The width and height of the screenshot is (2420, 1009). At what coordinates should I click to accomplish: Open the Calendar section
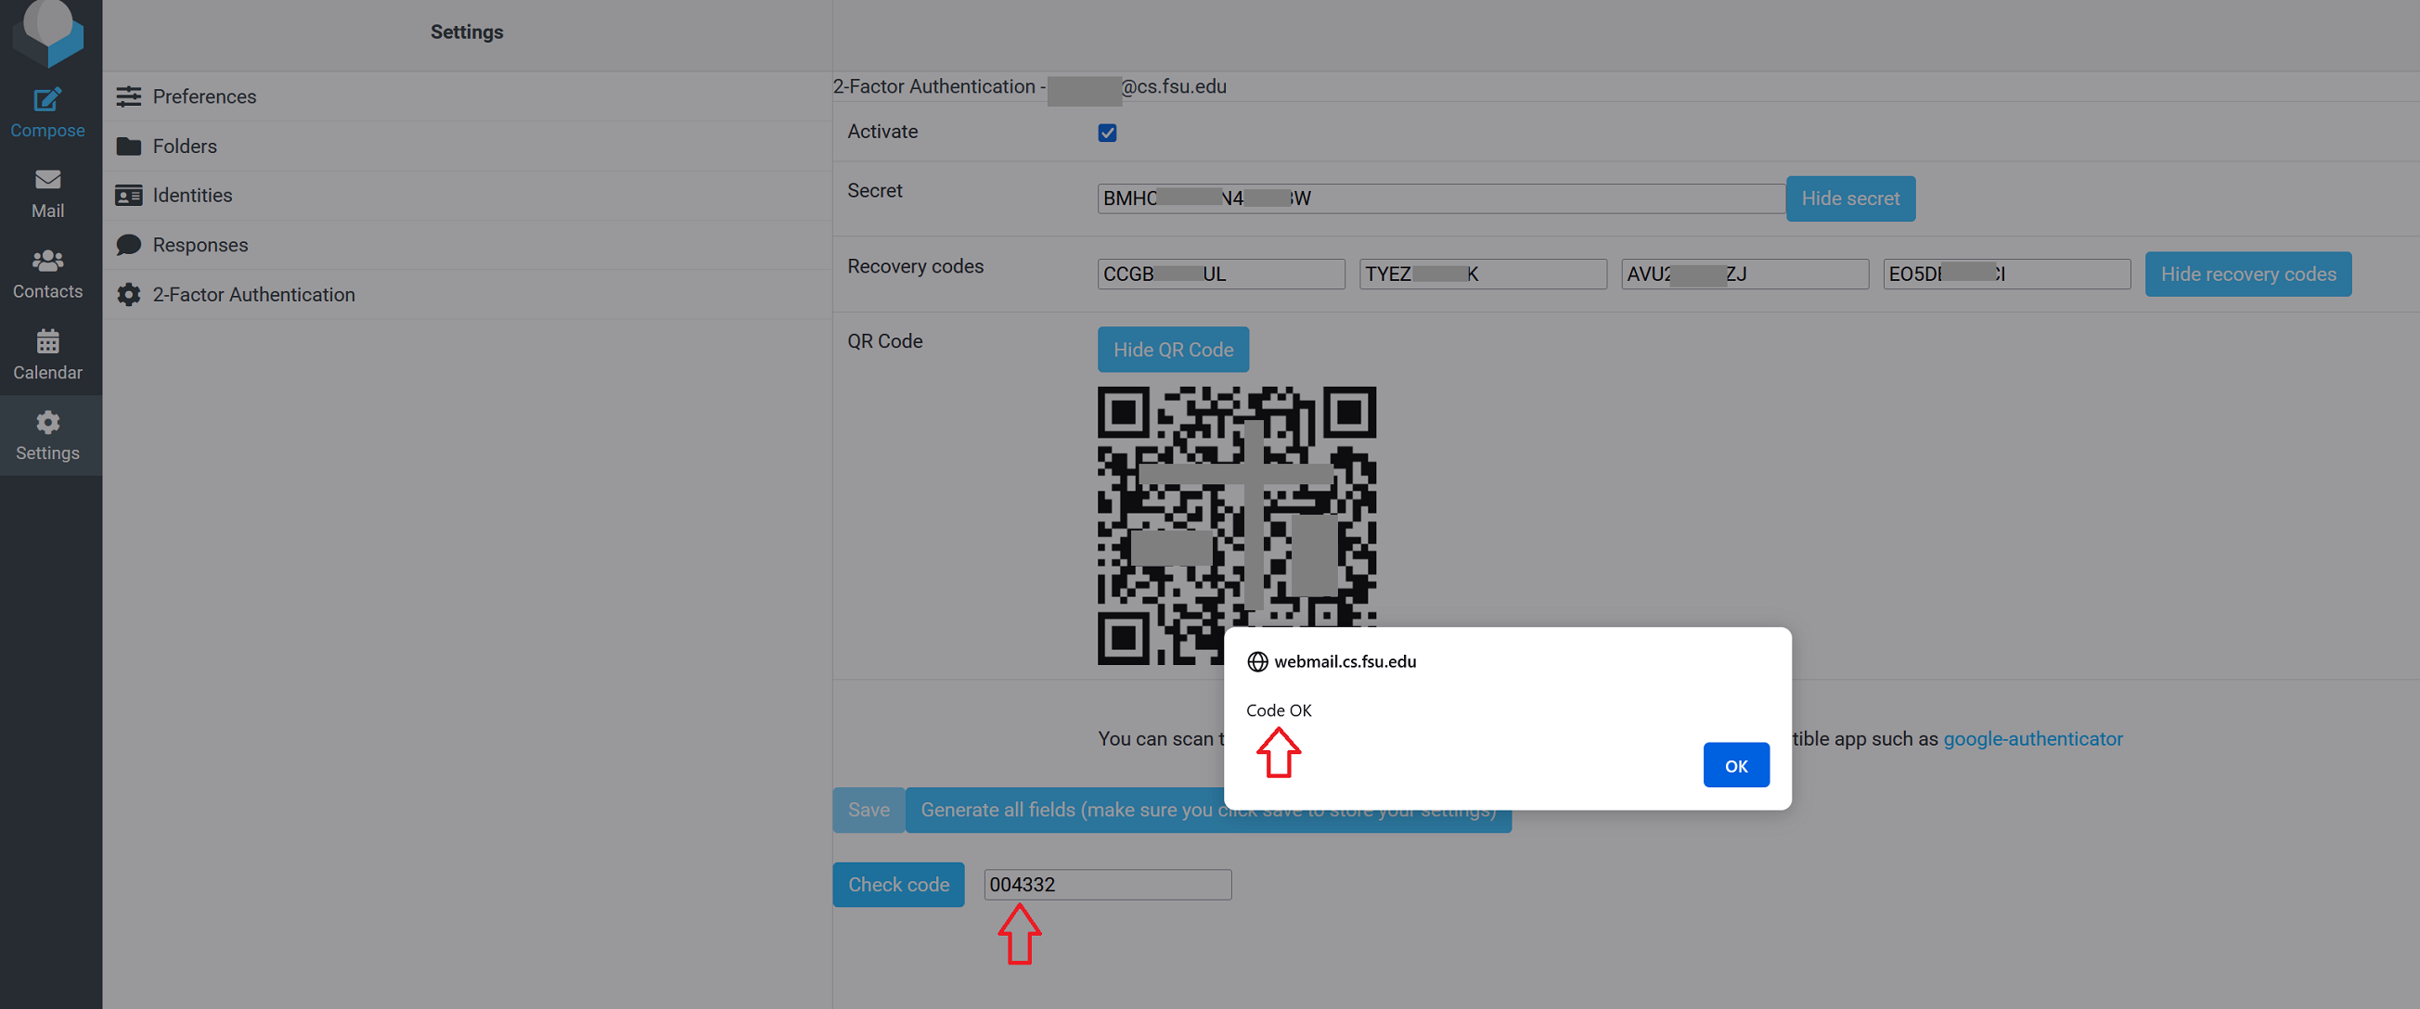click(47, 355)
